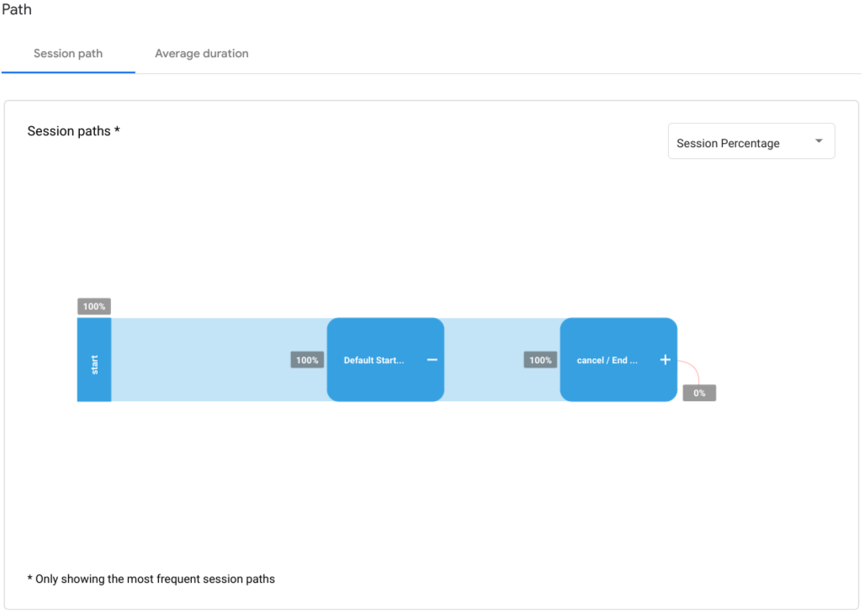Switch to the Average duration tab
The image size is (865, 613).
201,53
